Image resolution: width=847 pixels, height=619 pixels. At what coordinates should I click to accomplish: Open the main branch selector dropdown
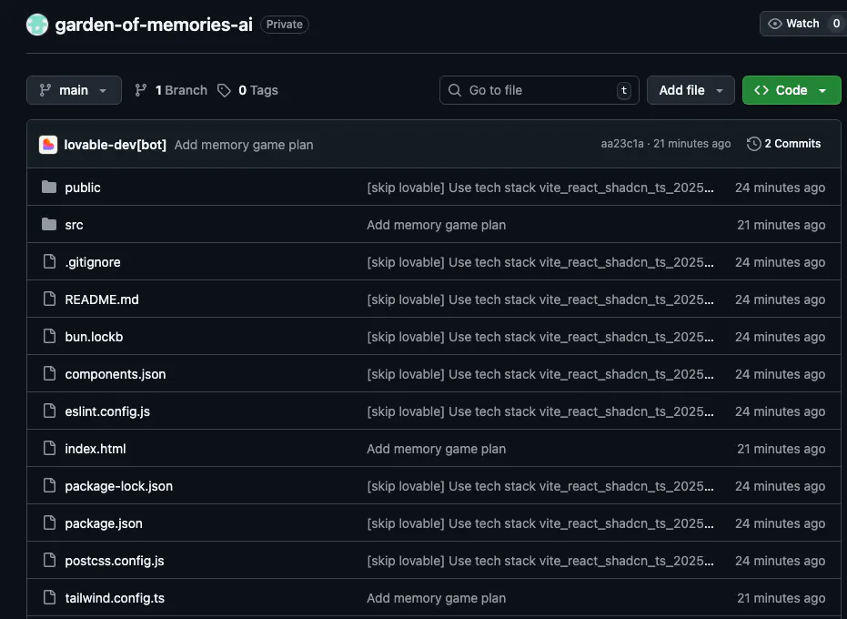click(x=74, y=90)
